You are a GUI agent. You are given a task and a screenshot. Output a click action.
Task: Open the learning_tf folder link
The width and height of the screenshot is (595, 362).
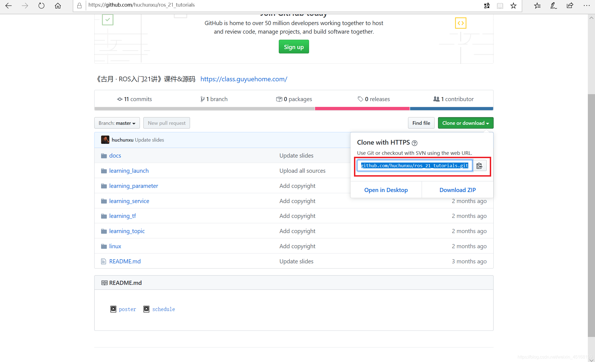123,216
